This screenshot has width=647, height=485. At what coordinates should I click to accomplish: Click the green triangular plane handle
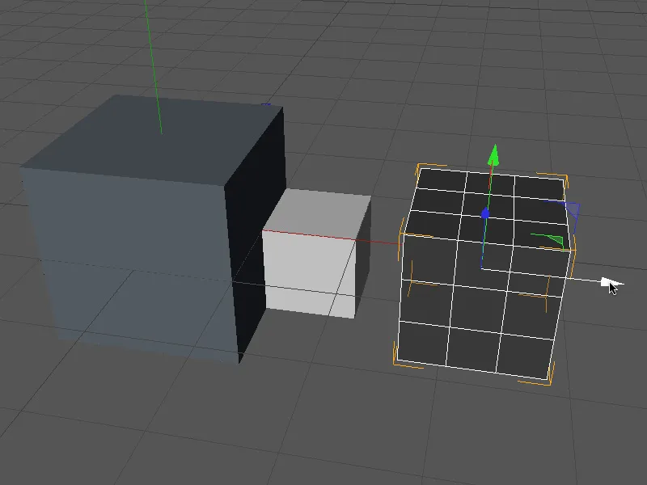coord(554,240)
